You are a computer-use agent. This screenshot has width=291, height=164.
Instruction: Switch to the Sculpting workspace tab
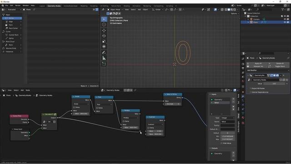tap(94, 6)
